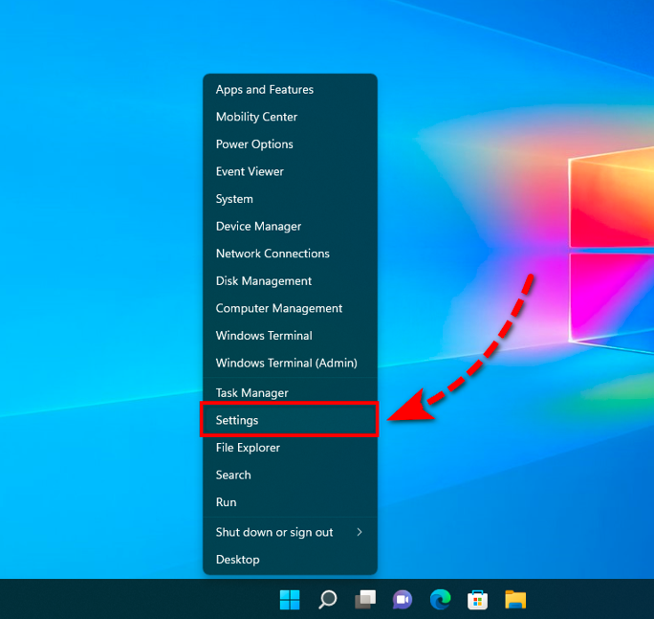Open Task Manager
Viewport: 654px width, 619px height.
[290, 392]
